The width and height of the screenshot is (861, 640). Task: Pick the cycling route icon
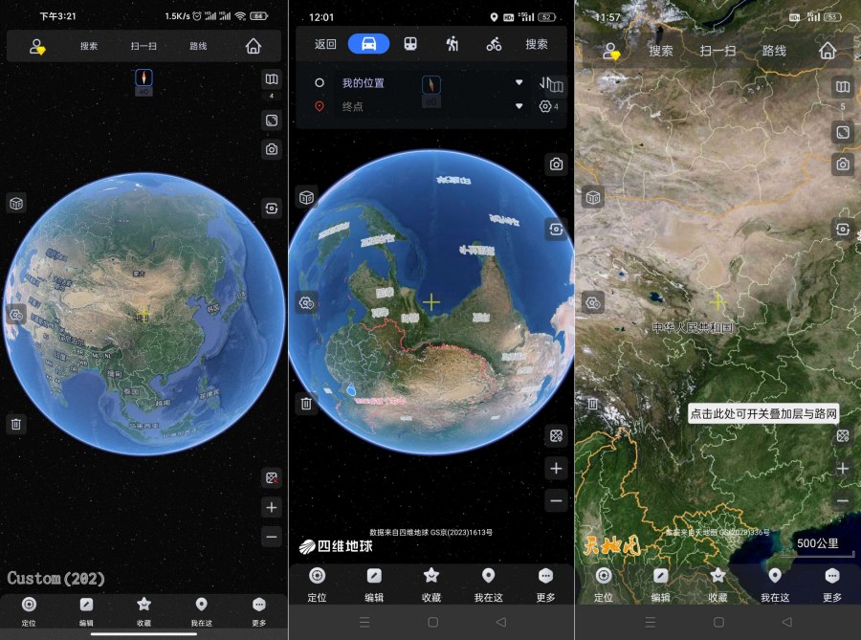[494, 44]
